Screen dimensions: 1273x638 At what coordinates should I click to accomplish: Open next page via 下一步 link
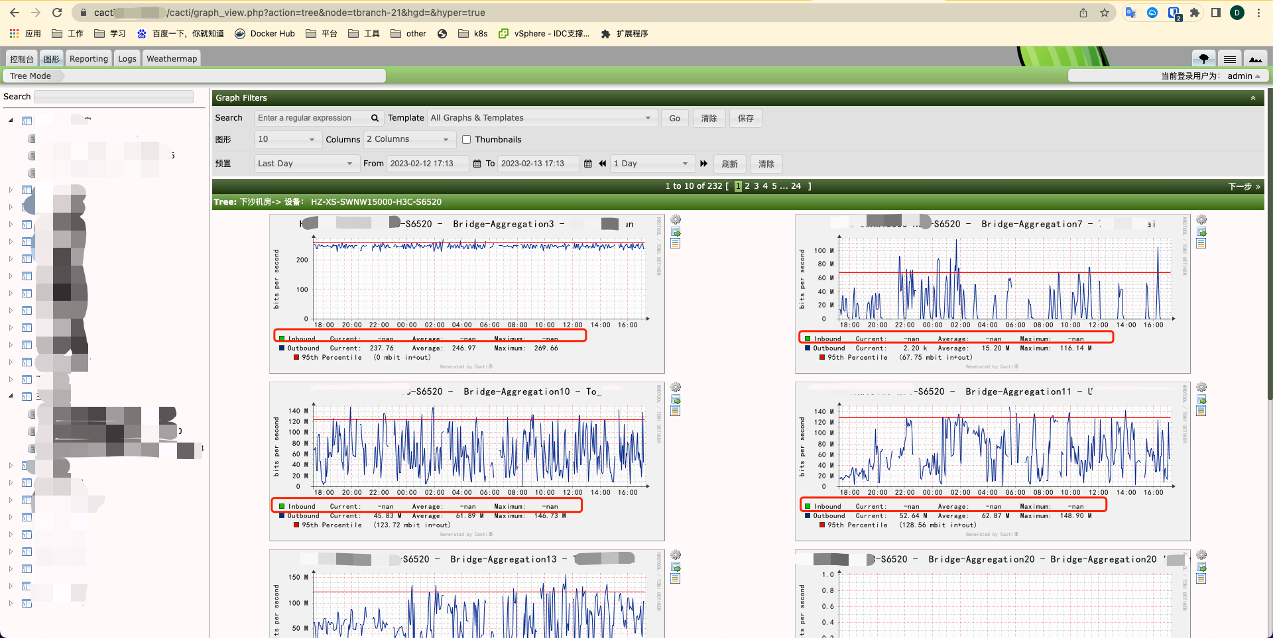pos(1241,186)
